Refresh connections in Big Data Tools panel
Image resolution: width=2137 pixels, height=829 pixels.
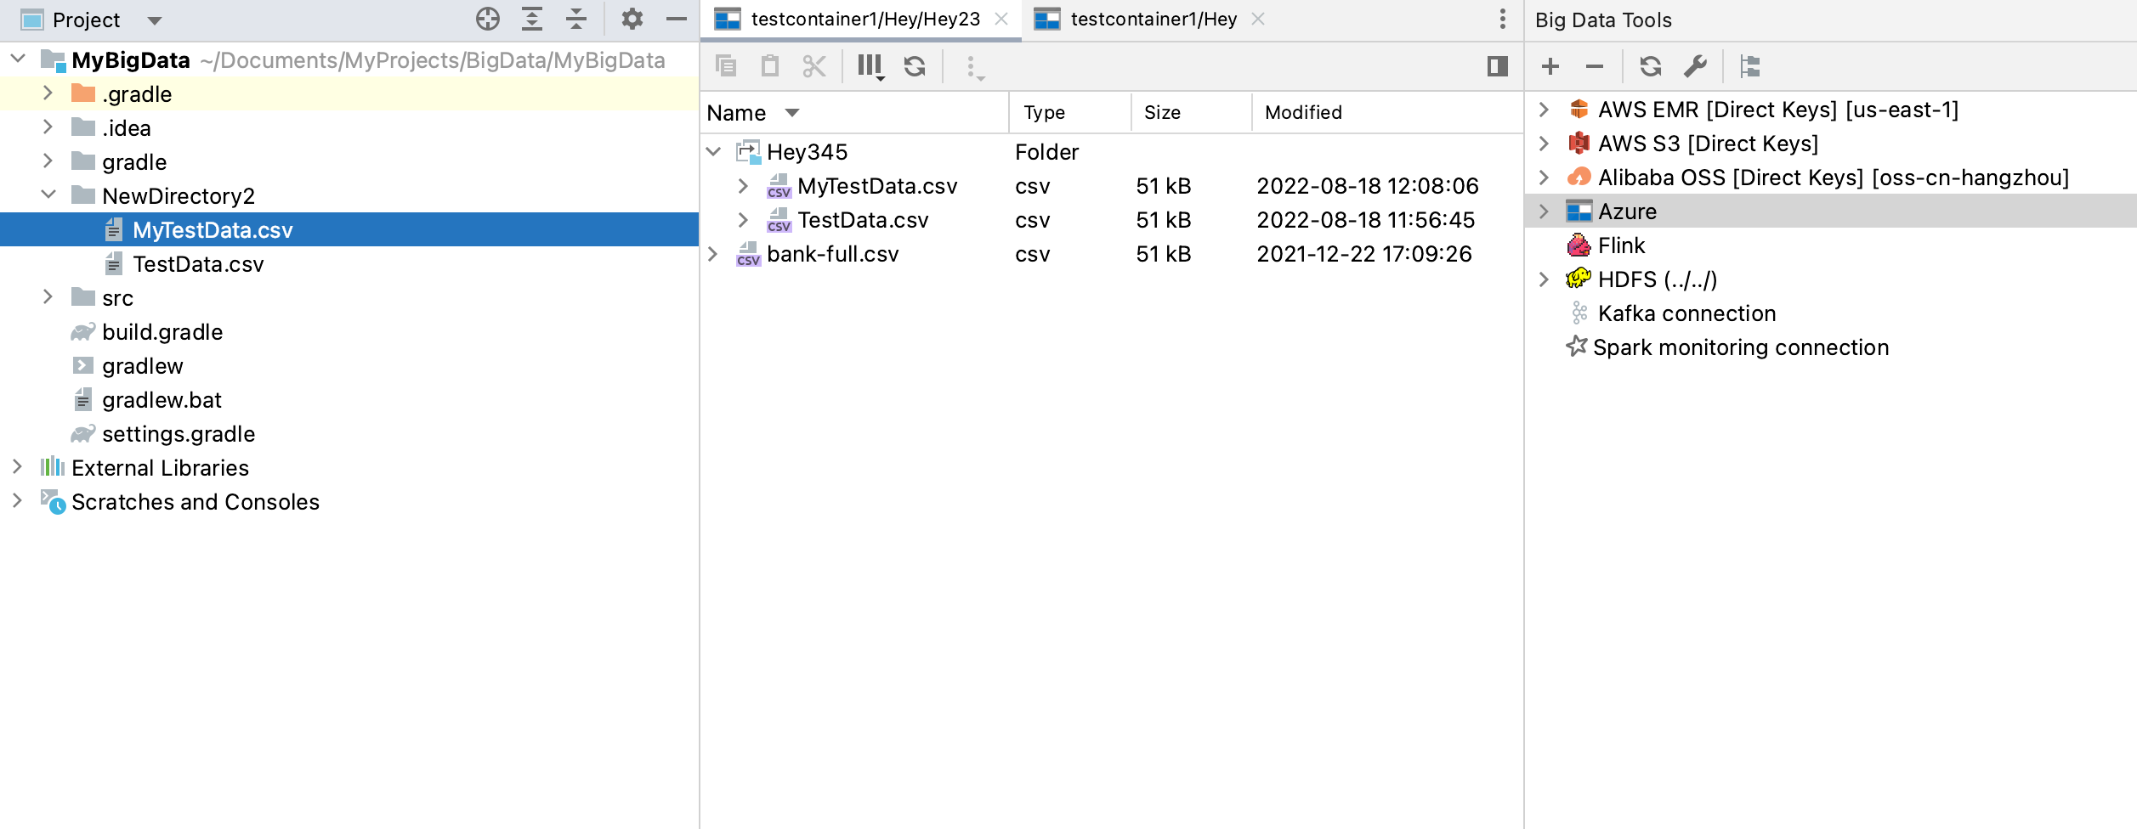click(x=1650, y=65)
